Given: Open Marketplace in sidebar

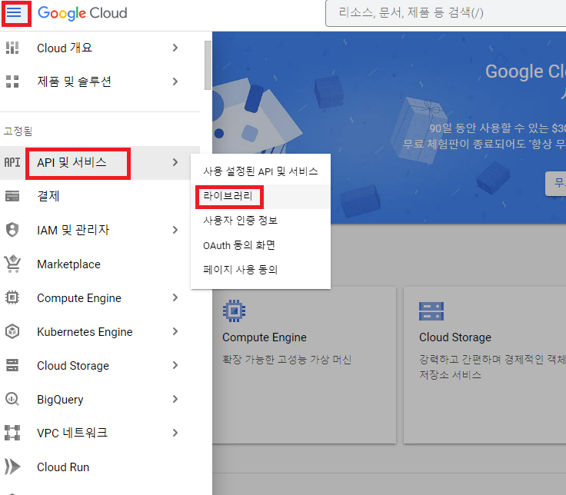Looking at the screenshot, I should 68,264.
